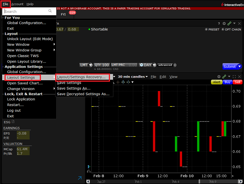This screenshot has height=184, width=244.
Task: Select Global Configuration under Application Settings
Action: 27,72
